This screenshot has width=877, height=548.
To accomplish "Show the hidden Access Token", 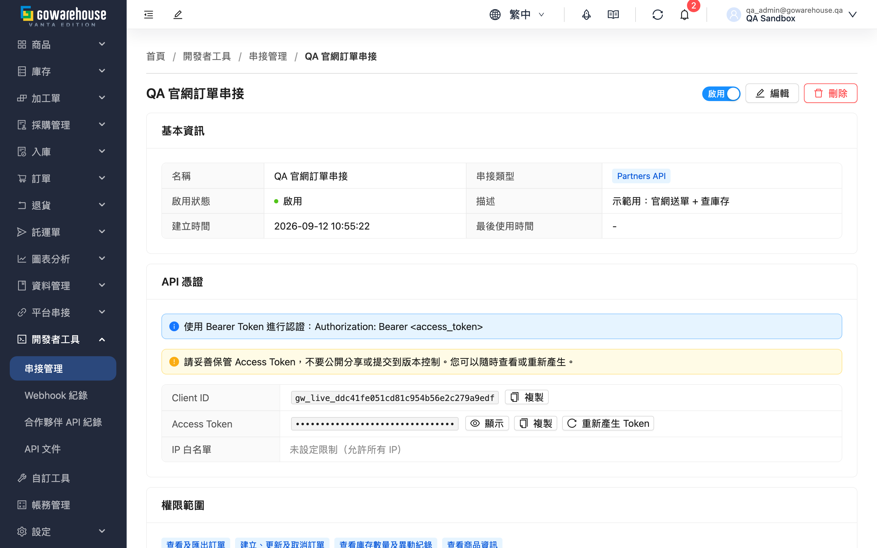I will coord(487,423).
